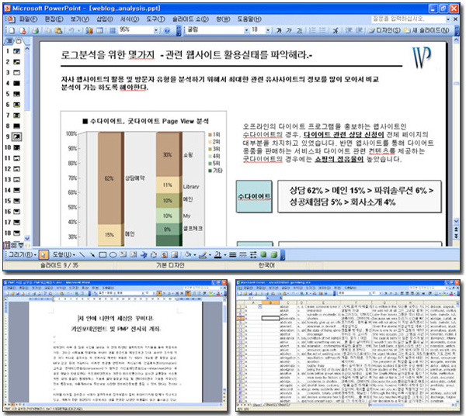
Task: Toggle numbered list formatting
Action: point(312,30)
